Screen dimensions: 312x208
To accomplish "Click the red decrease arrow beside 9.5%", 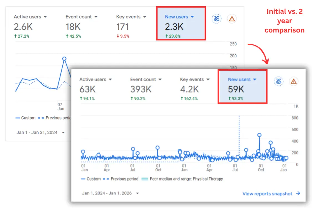I will 118,36.
